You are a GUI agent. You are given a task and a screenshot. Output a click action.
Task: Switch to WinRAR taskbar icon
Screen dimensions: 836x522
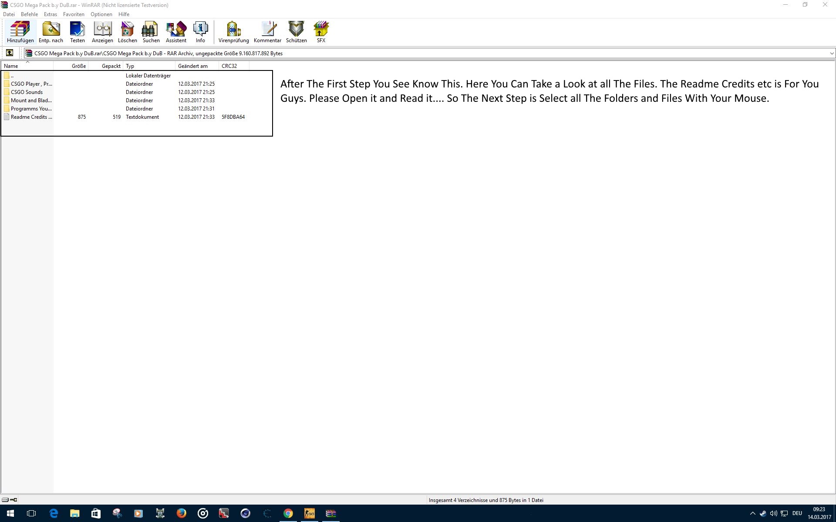tap(331, 513)
